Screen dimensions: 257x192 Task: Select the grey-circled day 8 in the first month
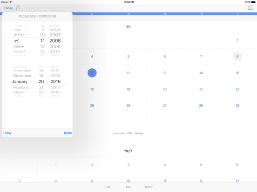click(237, 57)
